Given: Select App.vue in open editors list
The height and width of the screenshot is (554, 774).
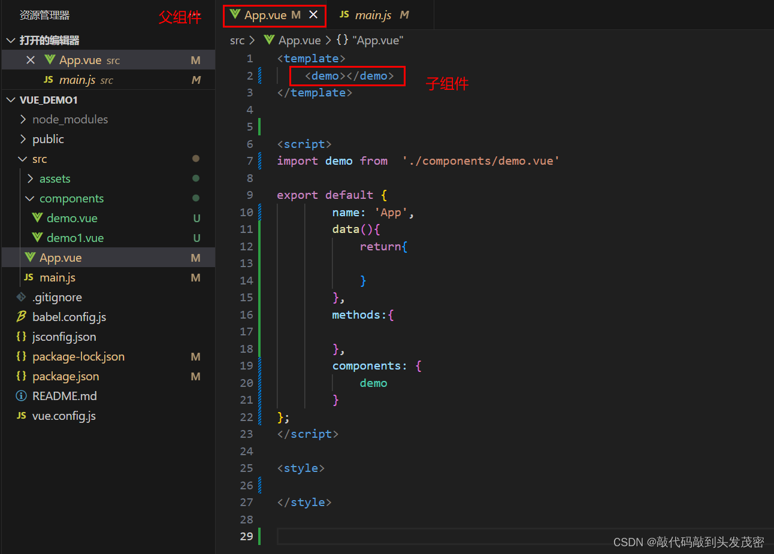Looking at the screenshot, I should (x=108, y=60).
